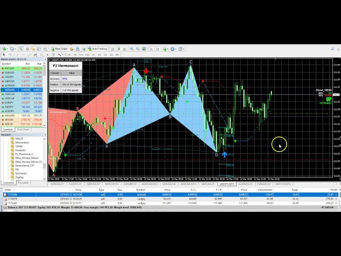Click the blue up arrow on chart
The image size is (341, 256).
tap(224, 155)
